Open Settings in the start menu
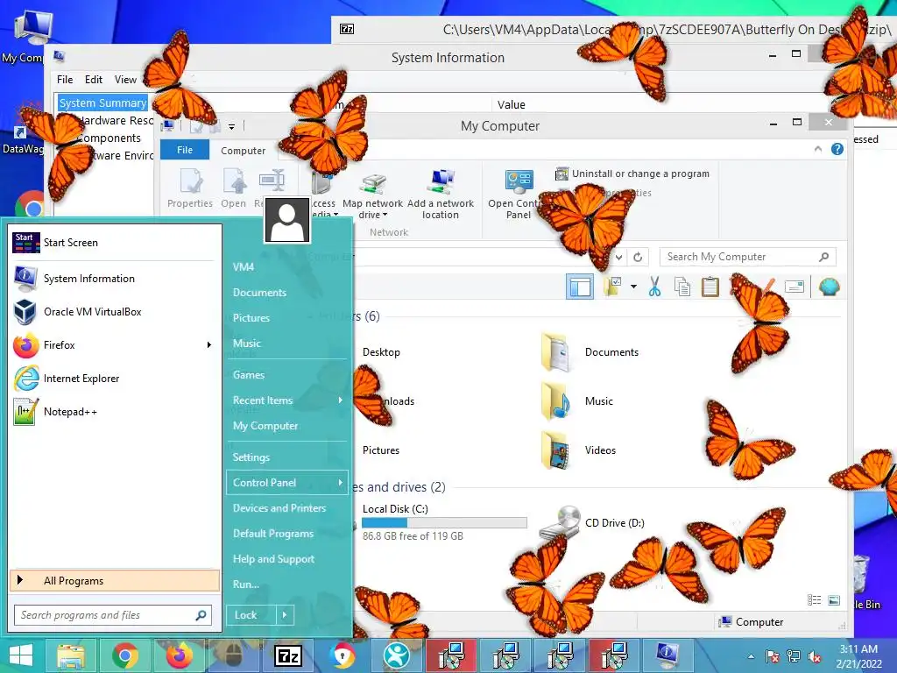897x673 pixels. (x=251, y=457)
